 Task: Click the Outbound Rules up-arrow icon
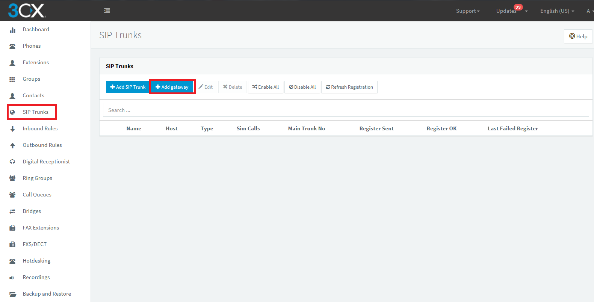click(12, 145)
